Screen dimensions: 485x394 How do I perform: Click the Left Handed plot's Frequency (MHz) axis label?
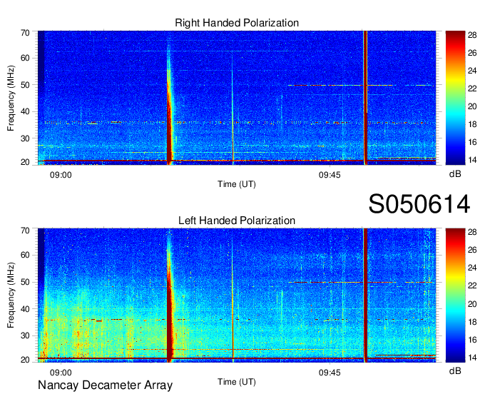click(11, 295)
